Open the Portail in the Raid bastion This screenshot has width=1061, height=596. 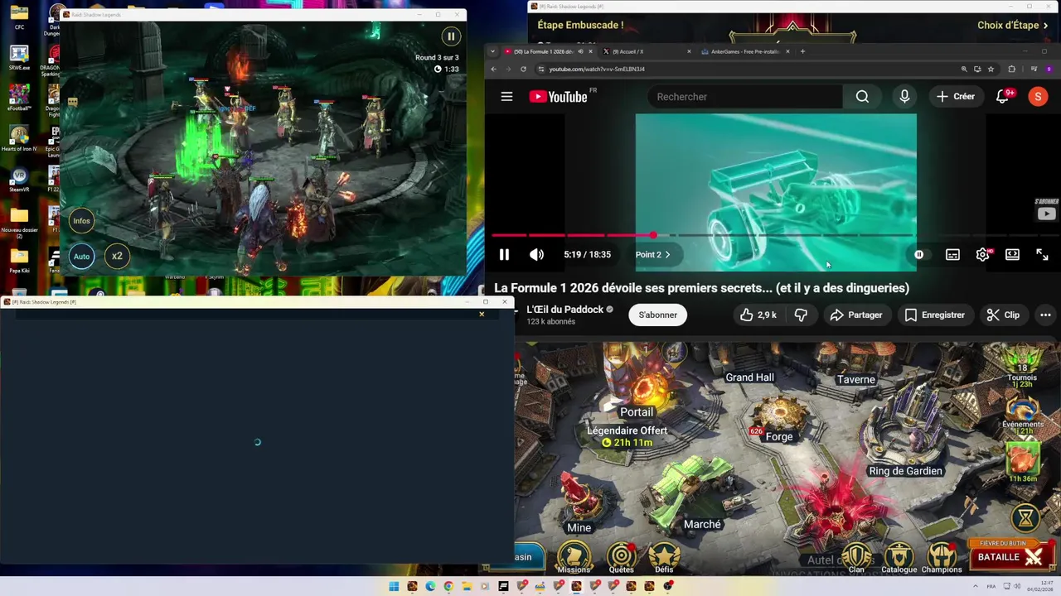[637, 412]
